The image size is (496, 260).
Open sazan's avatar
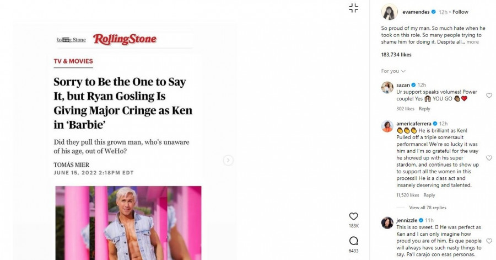387,87
